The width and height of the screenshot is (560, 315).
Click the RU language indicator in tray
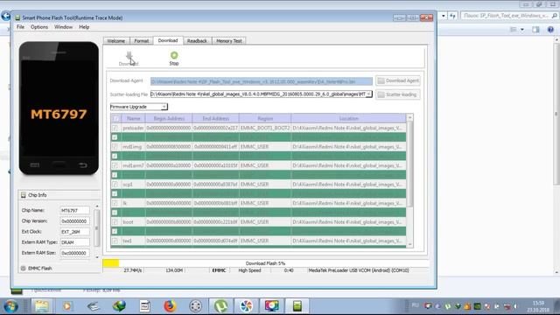coord(415,305)
